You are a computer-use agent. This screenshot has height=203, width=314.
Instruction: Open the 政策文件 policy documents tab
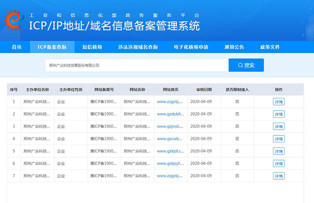270,47
